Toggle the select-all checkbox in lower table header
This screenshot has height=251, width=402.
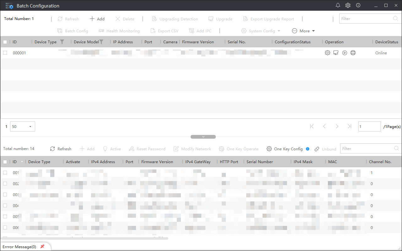[5, 162]
